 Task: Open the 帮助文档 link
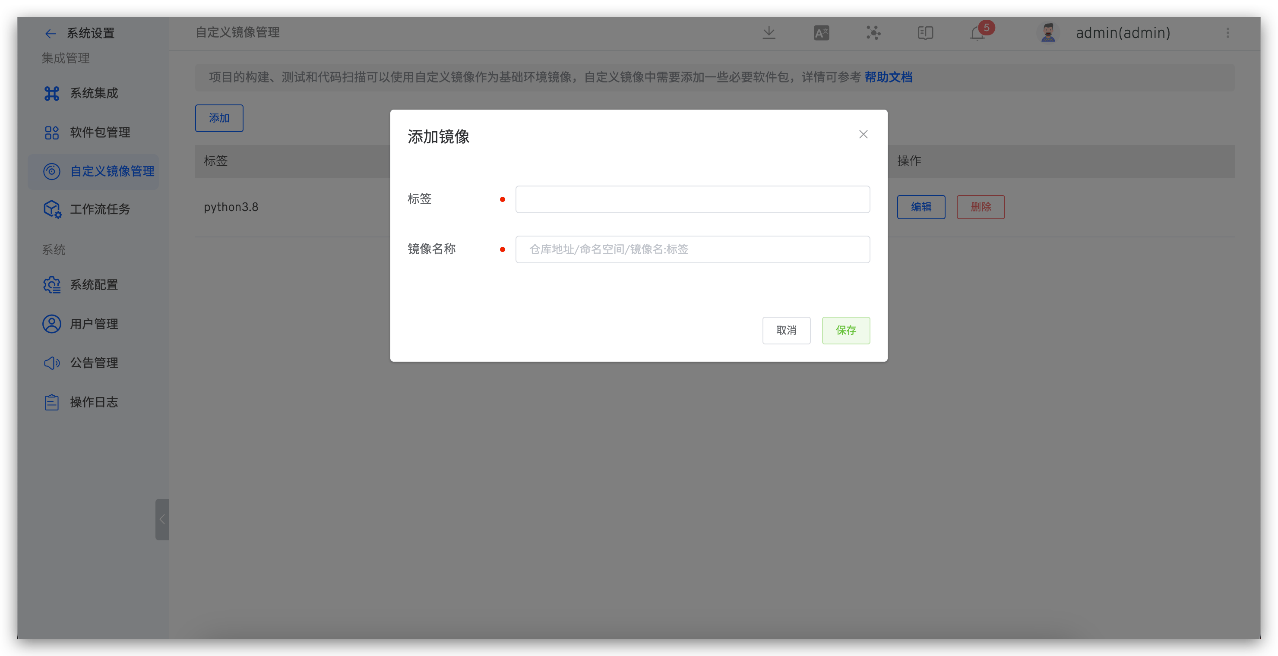pyautogui.click(x=888, y=77)
